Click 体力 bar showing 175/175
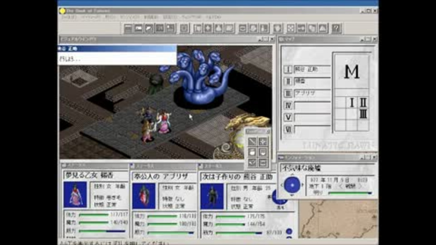Viewport: 436px width, 245px height. tap(231, 216)
